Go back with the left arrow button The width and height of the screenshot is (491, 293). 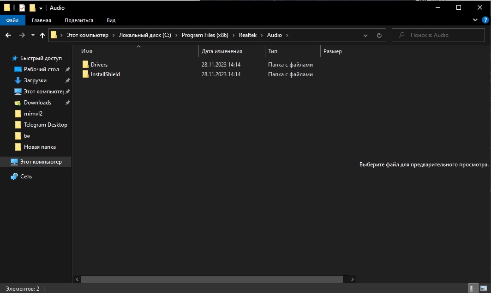coord(8,35)
